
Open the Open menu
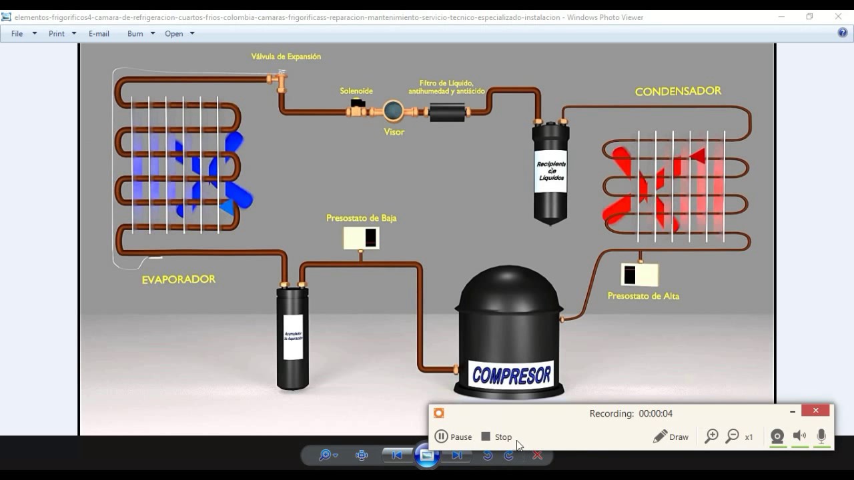[x=174, y=33]
